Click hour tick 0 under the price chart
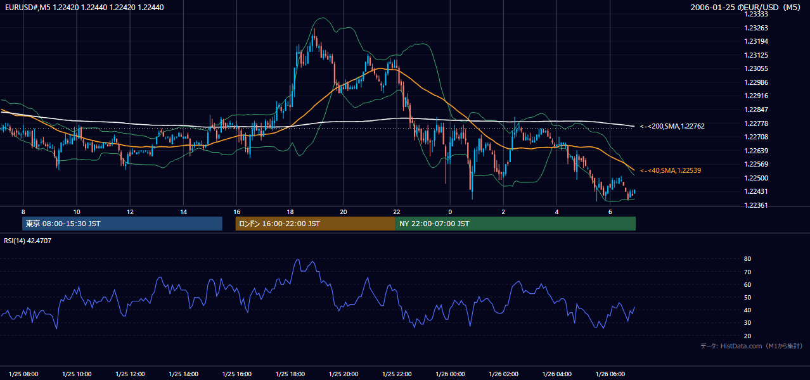The height and width of the screenshot is (380, 810). click(450, 212)
